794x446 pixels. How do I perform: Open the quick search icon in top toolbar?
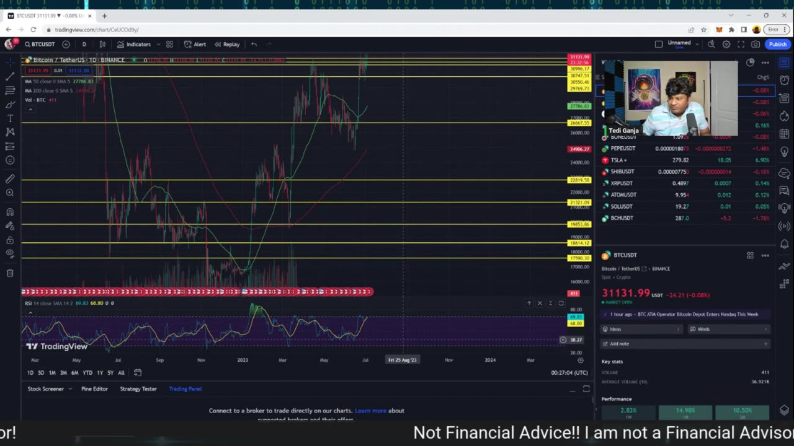pos(711,44)
